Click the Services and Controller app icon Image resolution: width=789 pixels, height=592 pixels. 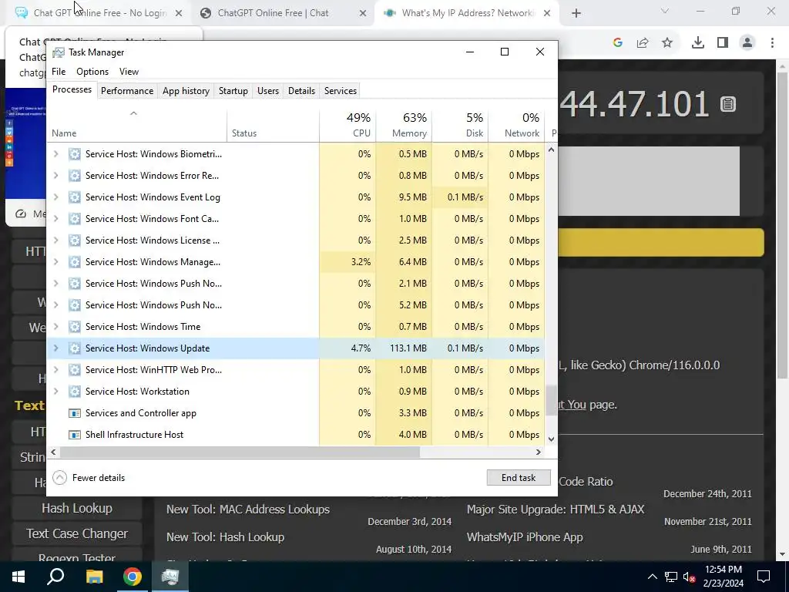tap(75, 413)
